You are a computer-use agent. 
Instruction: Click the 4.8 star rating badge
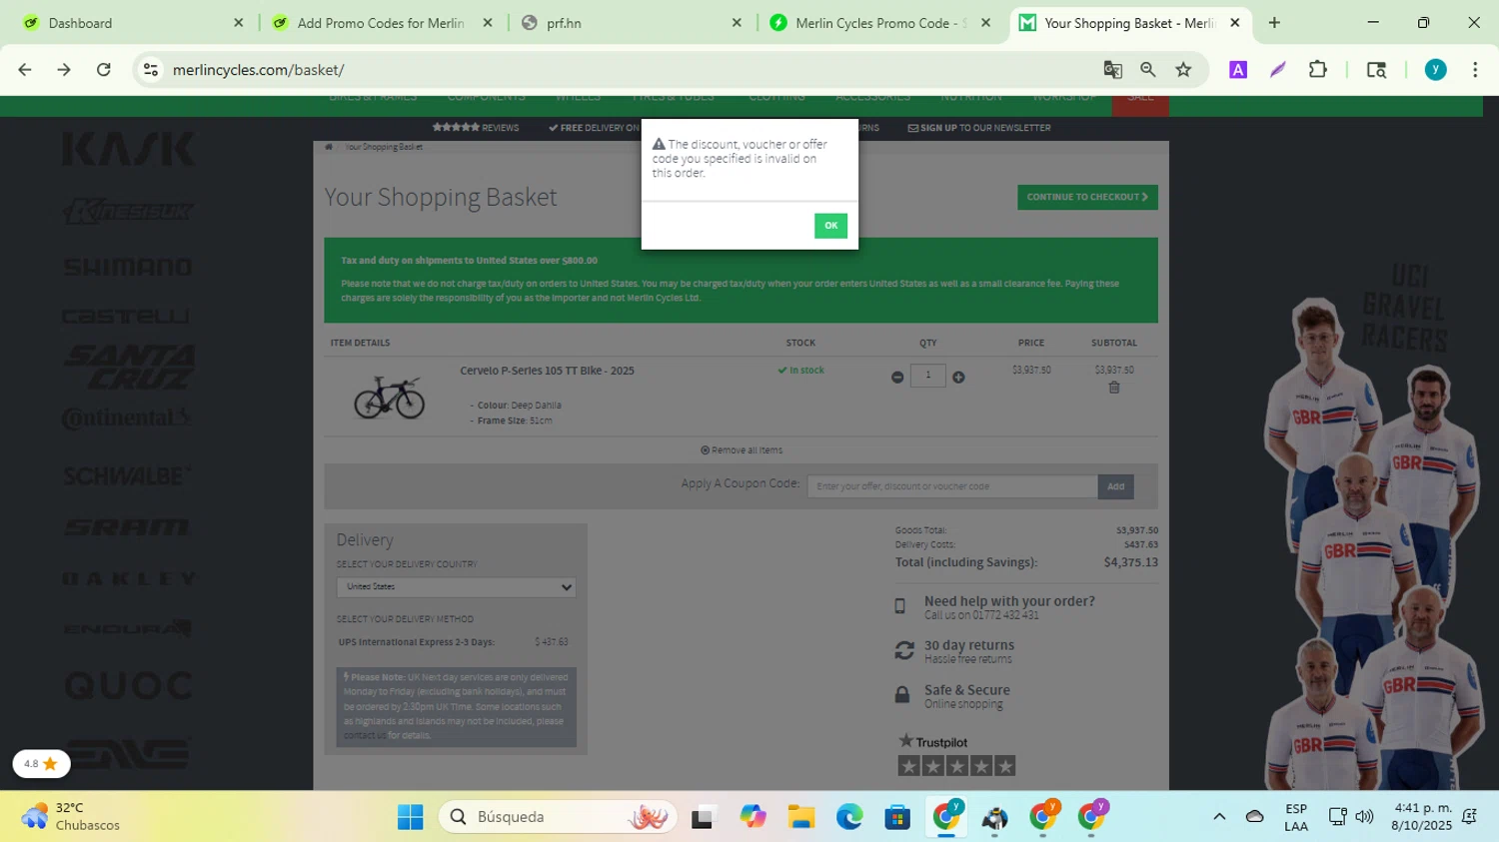point(41,764)
